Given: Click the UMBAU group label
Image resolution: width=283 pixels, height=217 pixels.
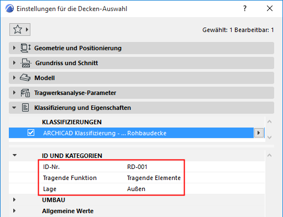Looking at the screenshot, I should point(54,200).
